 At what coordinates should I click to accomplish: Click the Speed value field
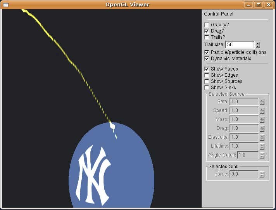(244, 111)
